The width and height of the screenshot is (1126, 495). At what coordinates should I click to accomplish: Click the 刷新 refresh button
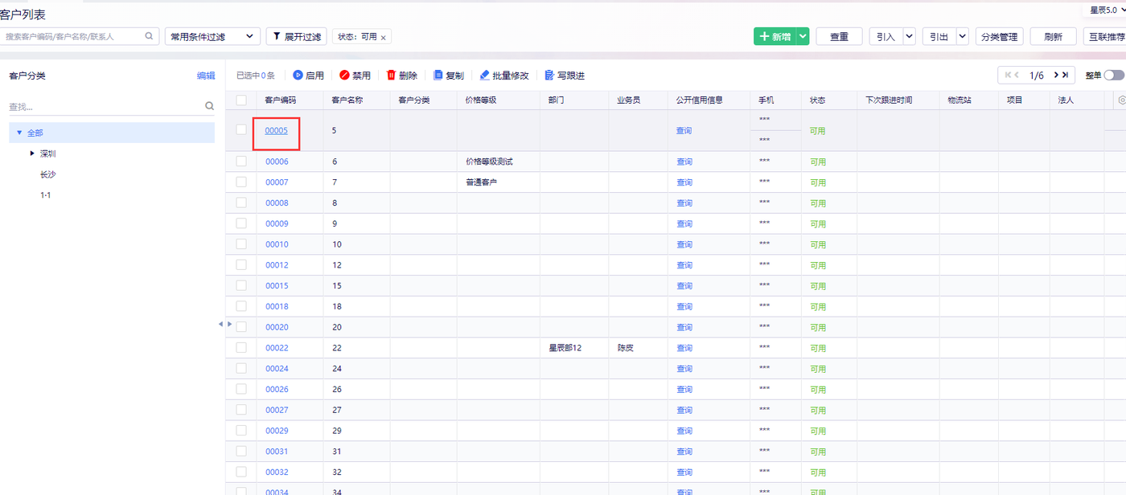1053,36
